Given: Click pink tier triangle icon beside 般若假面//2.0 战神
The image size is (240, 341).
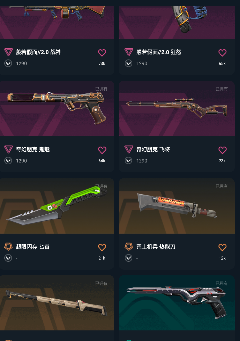Looking at the screenshot, I should pos(8,52).
